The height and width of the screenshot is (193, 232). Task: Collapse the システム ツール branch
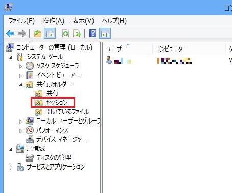pos(11,57)
